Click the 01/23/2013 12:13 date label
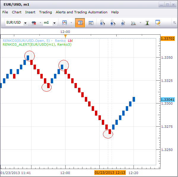Viewport: 178px width, 177px height. click(110, 173)
